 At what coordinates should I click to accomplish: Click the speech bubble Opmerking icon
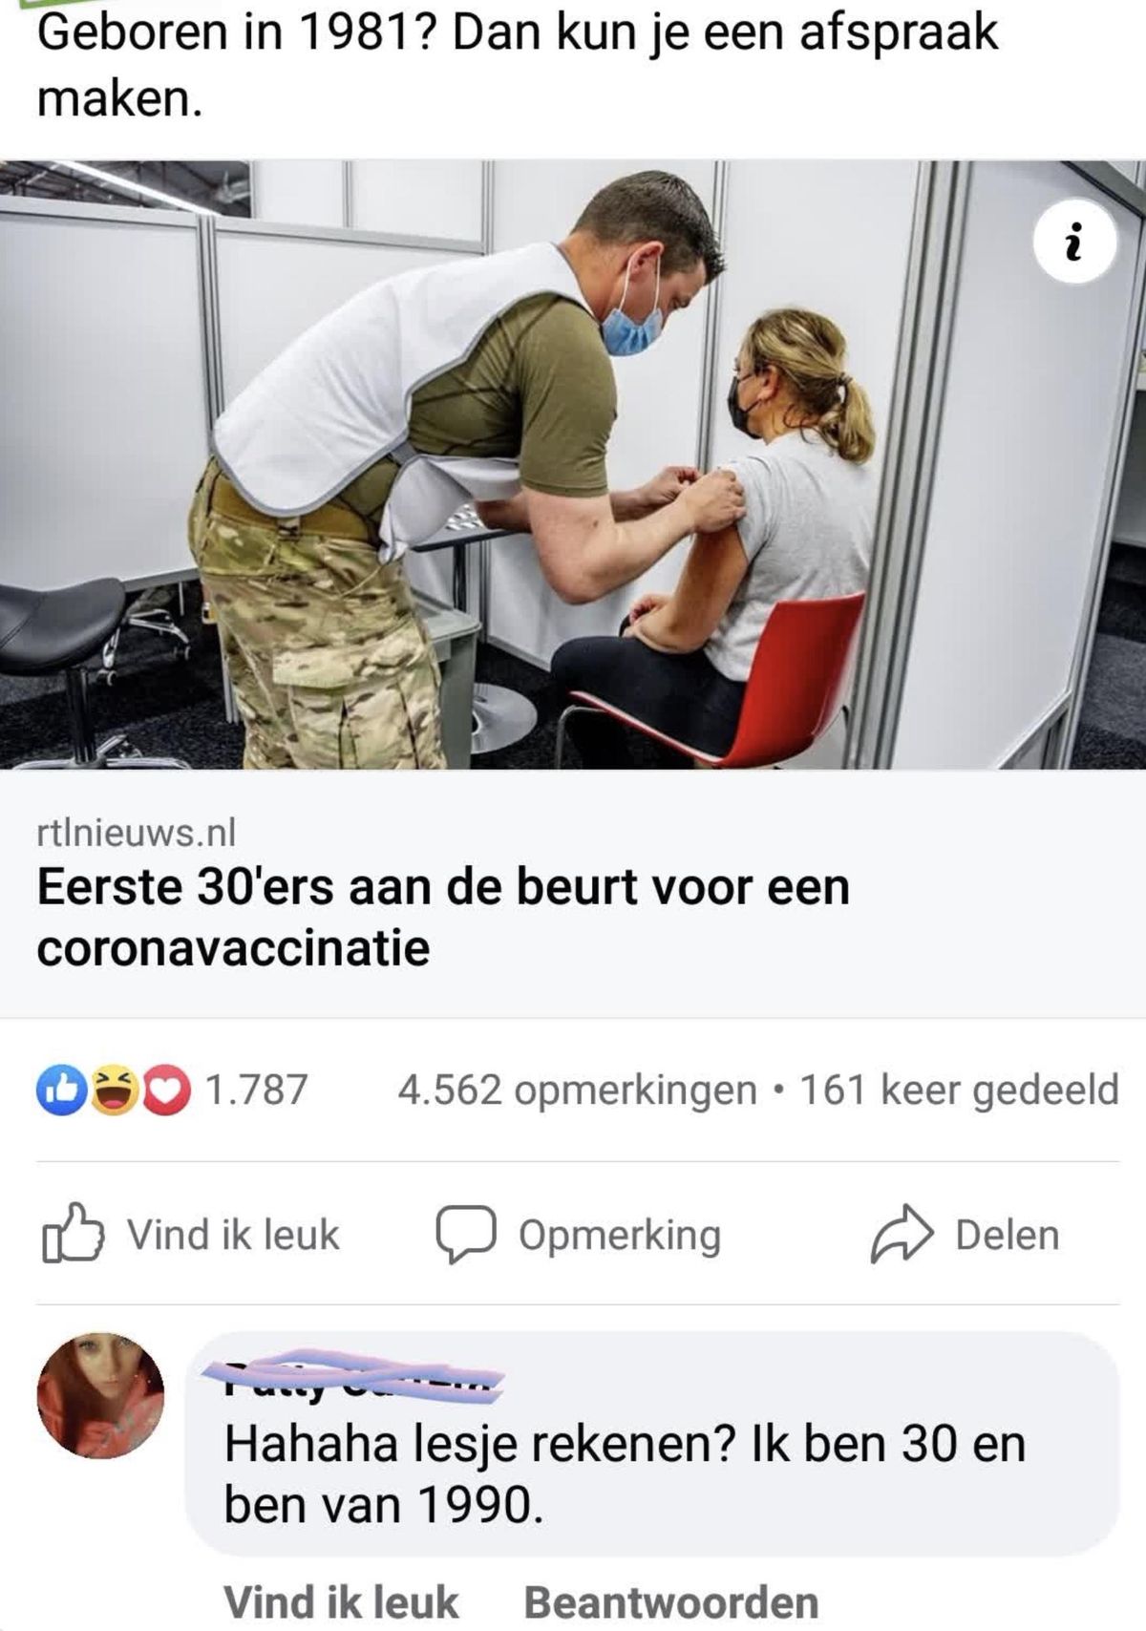[466, 1236]
